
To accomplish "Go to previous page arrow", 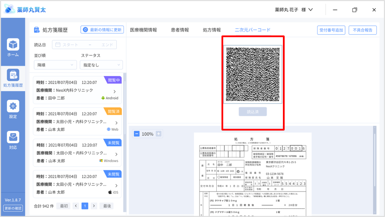I will pos(76,206).
